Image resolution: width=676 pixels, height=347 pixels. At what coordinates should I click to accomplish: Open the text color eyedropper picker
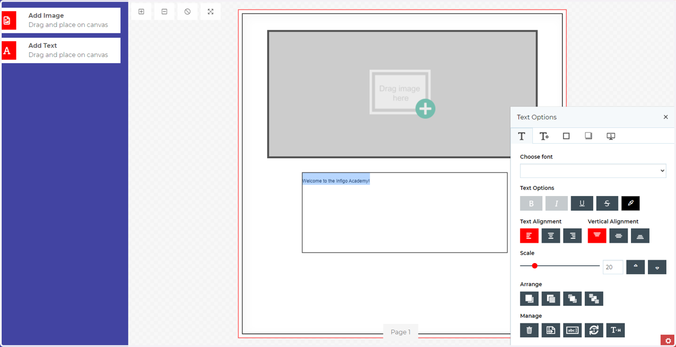point(631,203)
